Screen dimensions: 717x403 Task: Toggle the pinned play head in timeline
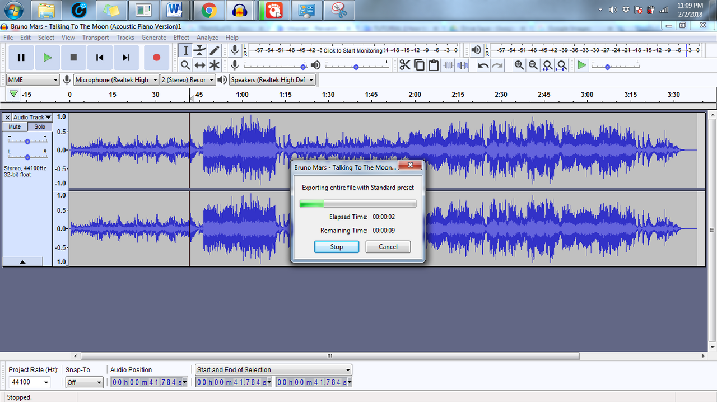point(13,95)
